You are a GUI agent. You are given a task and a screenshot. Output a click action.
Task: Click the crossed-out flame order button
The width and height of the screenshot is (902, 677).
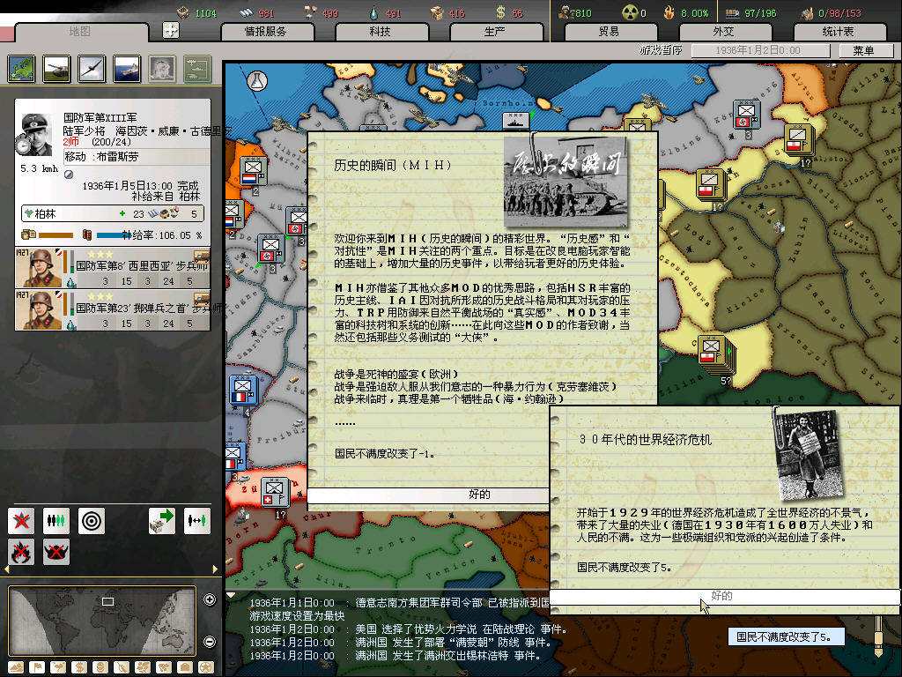[21, 552]
